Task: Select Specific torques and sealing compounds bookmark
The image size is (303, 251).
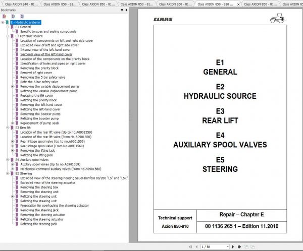Action: 48,31
